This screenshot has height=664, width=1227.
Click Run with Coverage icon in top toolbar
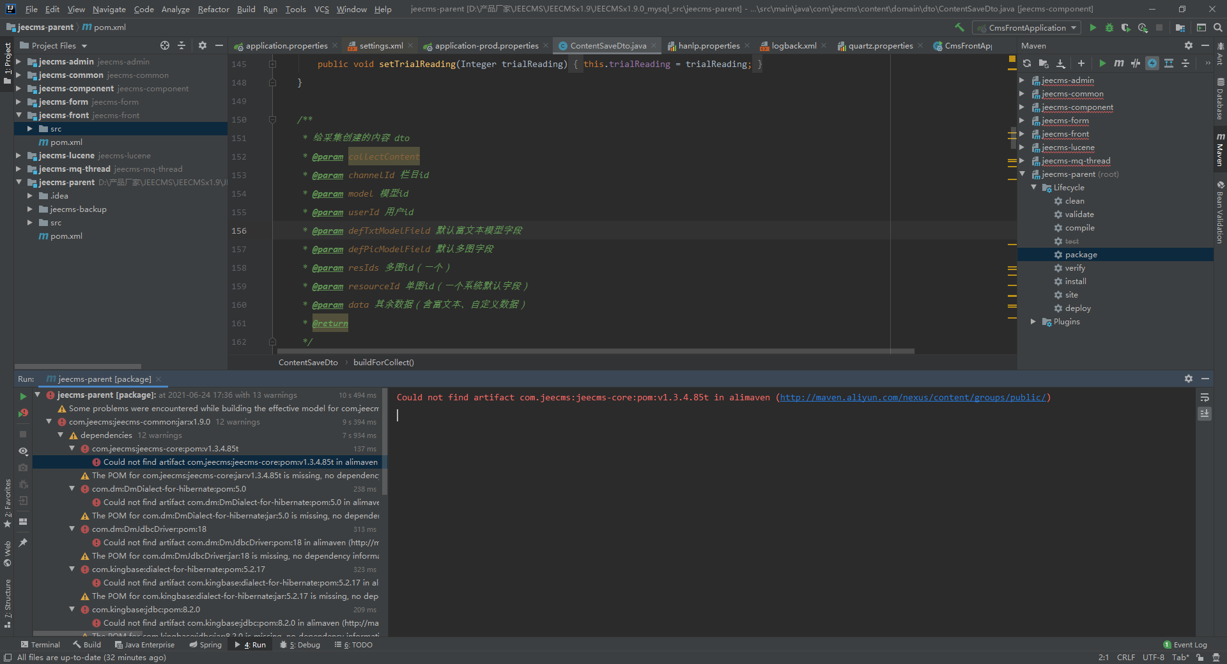(x=1125, y=27)
